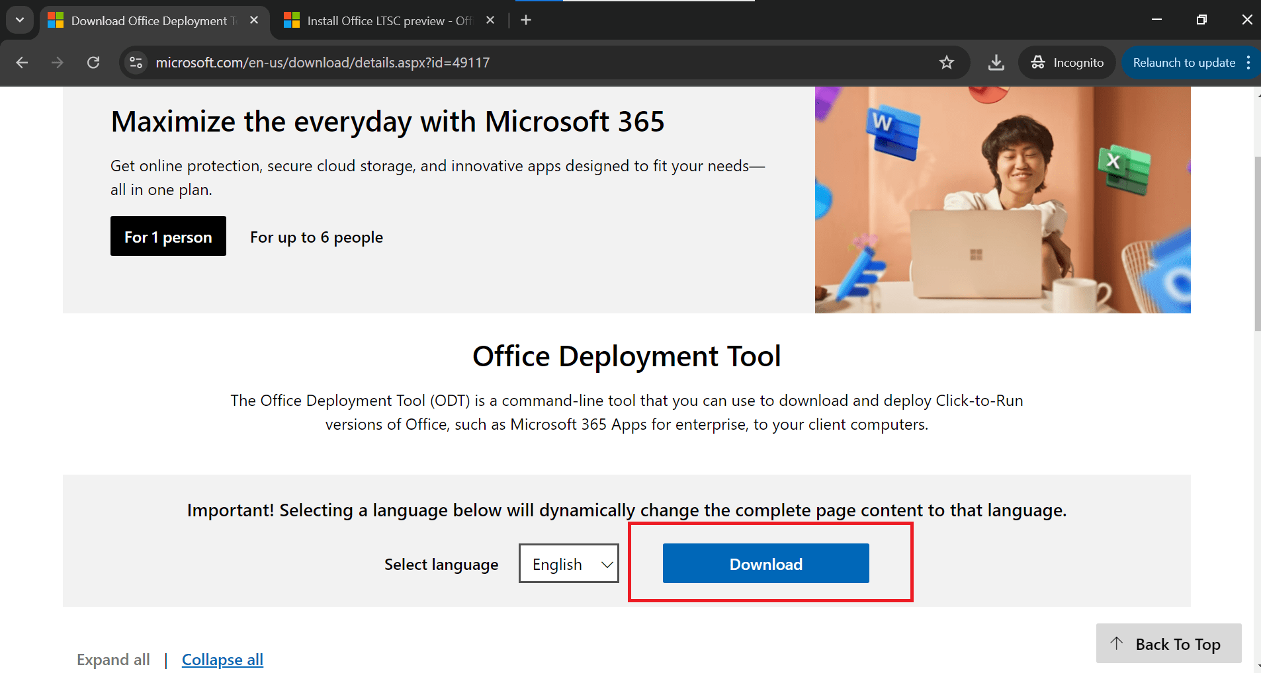Screen dimensions: 1261x673
Task: Expand all sections on the page
Action: tap(112, 659)
